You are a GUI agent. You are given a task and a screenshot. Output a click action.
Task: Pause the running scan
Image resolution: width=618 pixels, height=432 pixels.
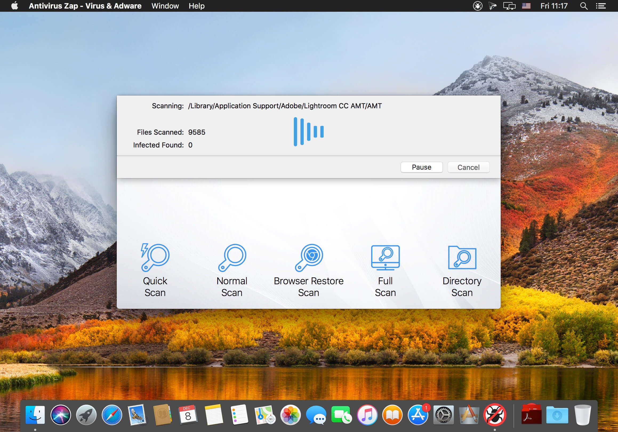click(x=421, y=167)
